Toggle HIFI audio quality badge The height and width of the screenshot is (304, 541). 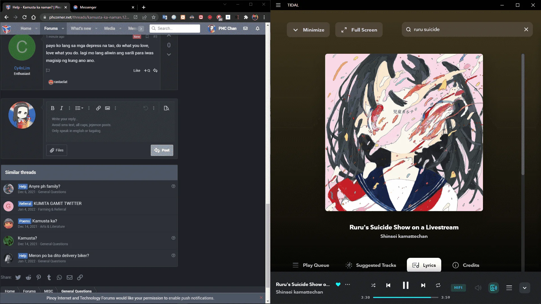pos(458,288)
